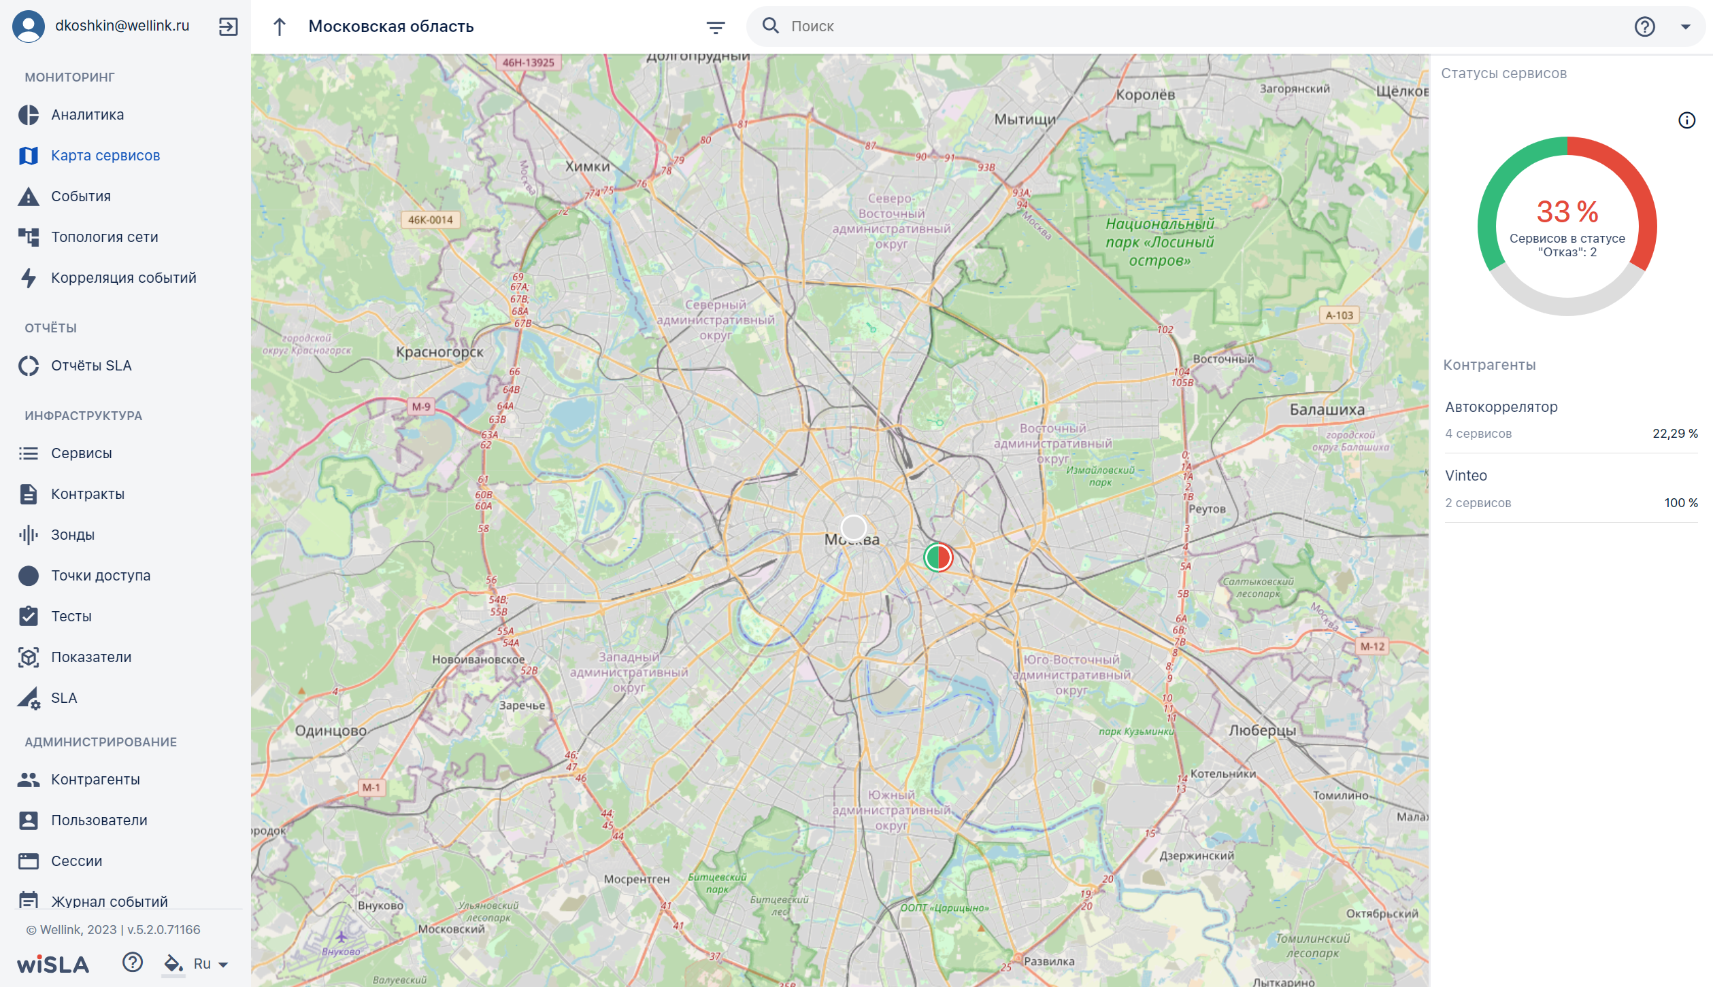
Task: Select the Автокоррелятор contractor row
Action: pyautogui.click(x=1571, y=419)
